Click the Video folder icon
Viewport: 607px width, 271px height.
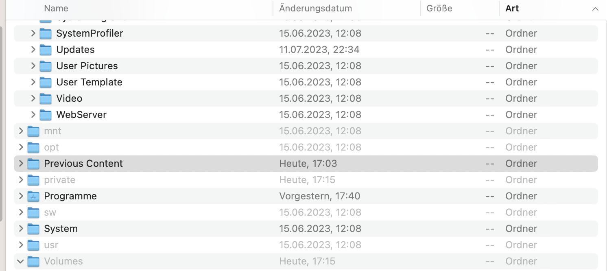[x=46, y=98]
